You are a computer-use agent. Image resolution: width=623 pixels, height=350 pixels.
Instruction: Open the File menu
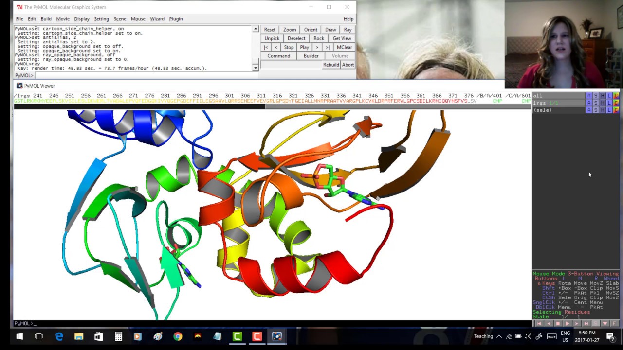tap(19, 19)
